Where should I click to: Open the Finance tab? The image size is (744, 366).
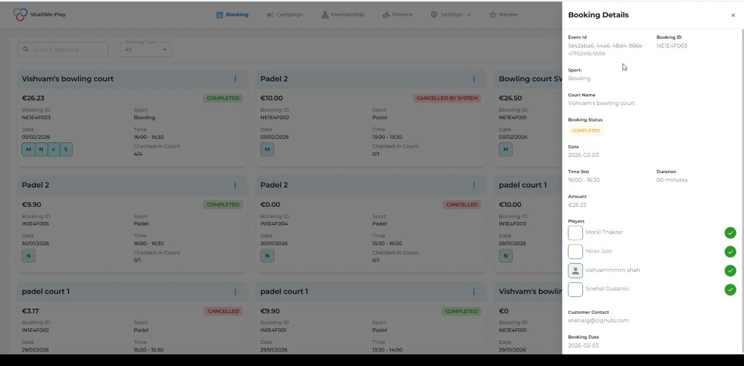(398, 15)
